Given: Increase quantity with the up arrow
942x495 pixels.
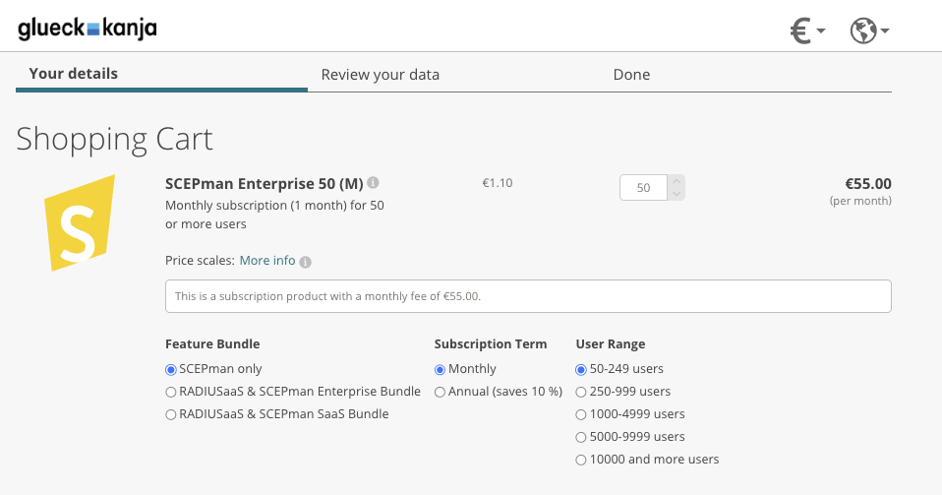Looking at the screenshot, I should (x=677, y=181).
